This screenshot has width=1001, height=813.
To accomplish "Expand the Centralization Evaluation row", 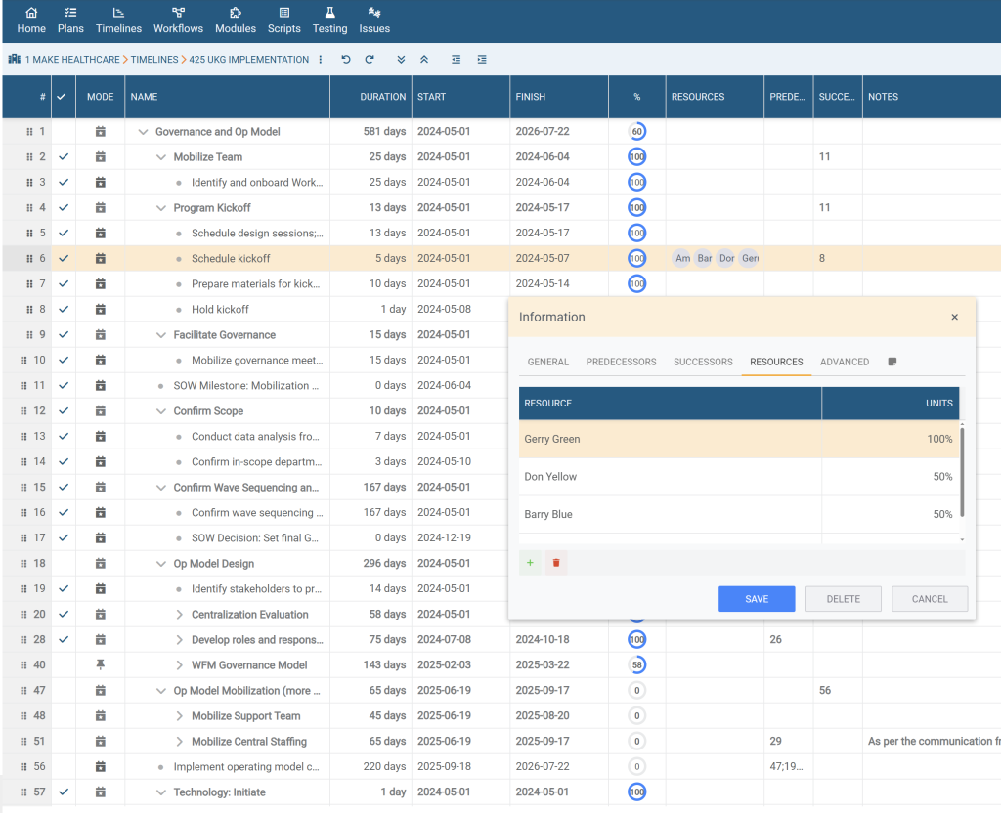I will click(x=180, y=615).
